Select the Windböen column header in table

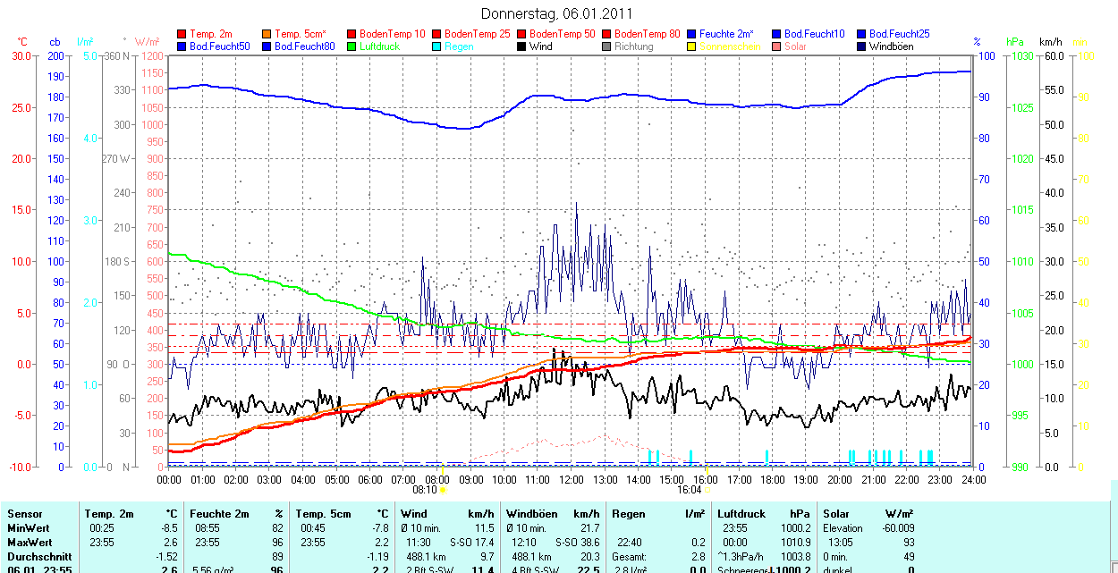(x=531, y=514)
